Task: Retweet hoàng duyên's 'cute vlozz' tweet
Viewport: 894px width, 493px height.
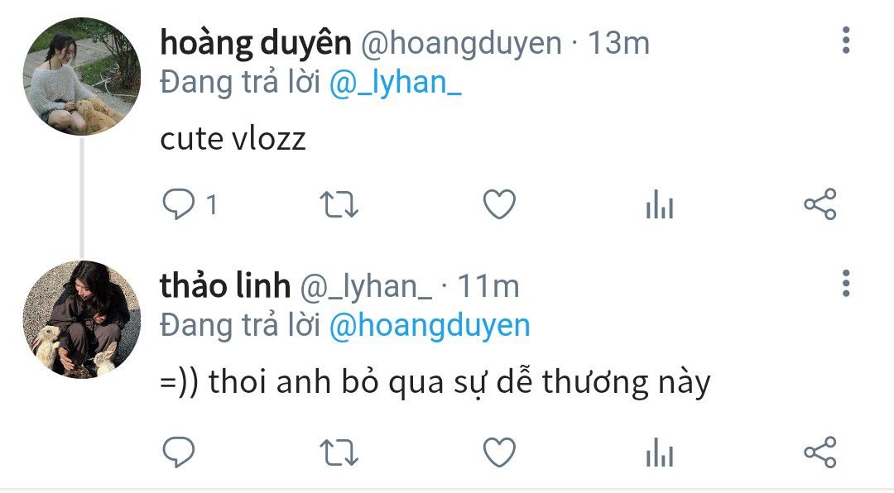Action: (339, 205)
